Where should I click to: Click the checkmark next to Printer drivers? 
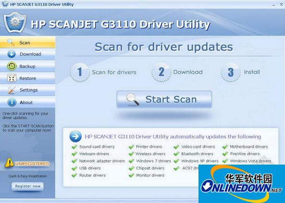pyautogui.click(x=131, y=147)
